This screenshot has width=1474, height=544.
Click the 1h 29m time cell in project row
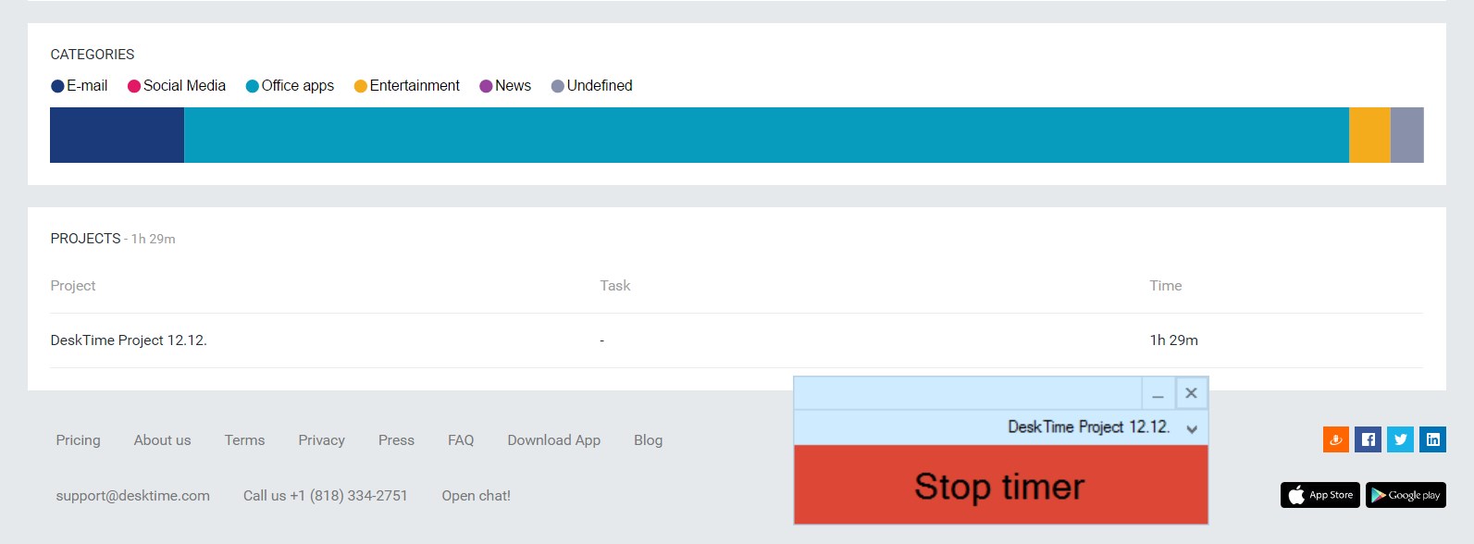[x=1173, y=340]
